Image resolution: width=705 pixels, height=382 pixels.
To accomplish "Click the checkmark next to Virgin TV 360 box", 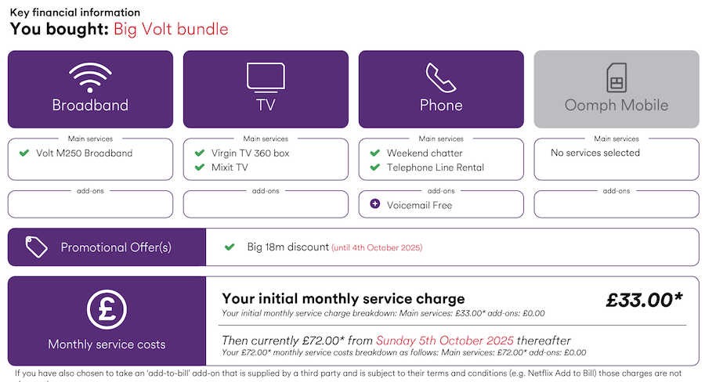I will (200, 153).
